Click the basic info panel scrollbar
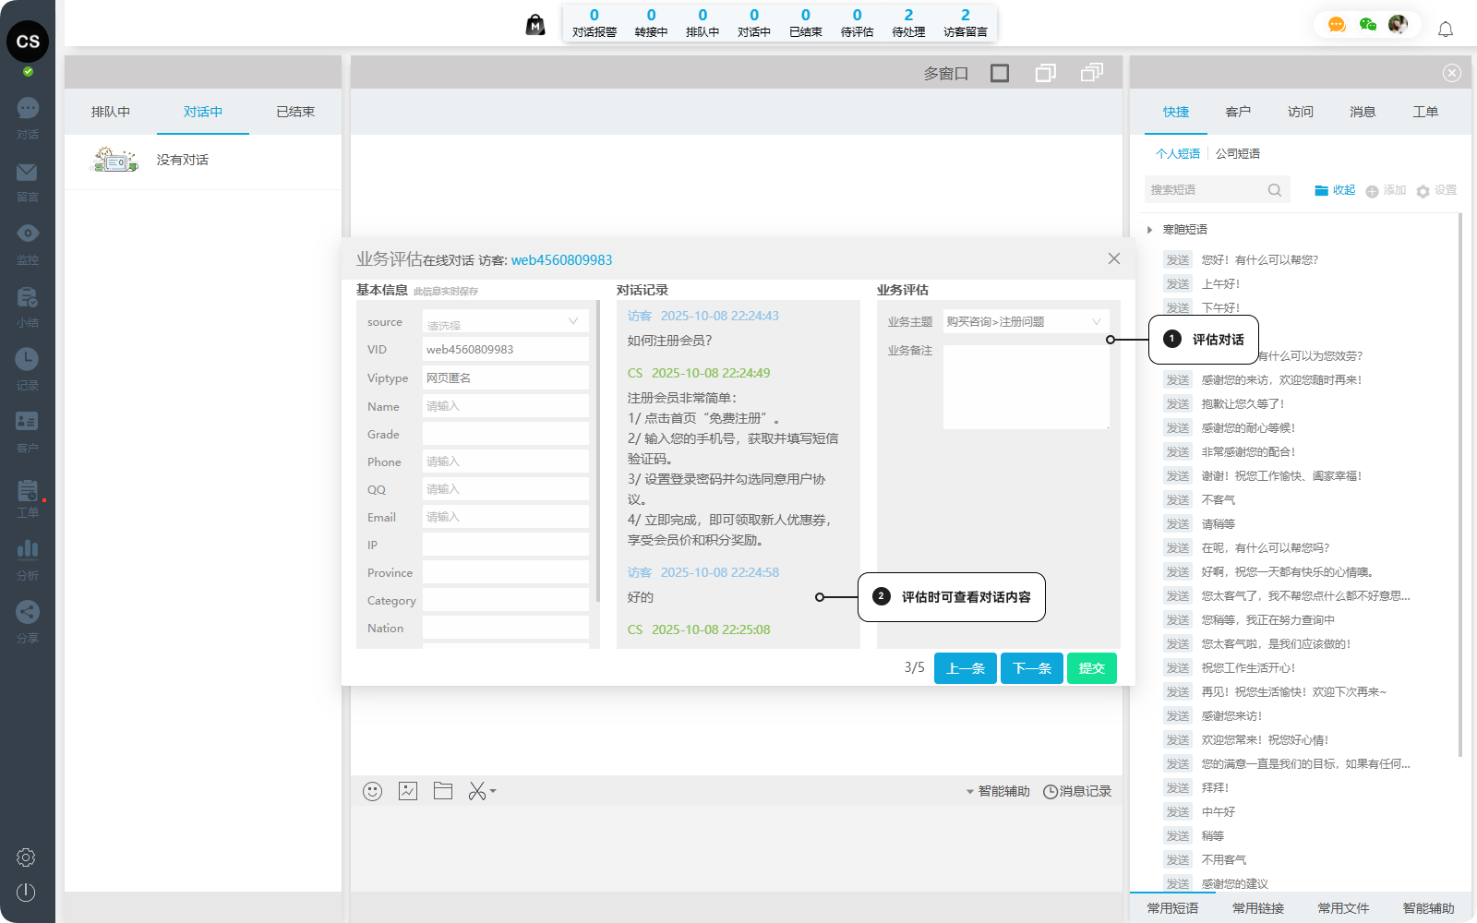This screenshot has height=923, width=1477. tap(598, 461)
